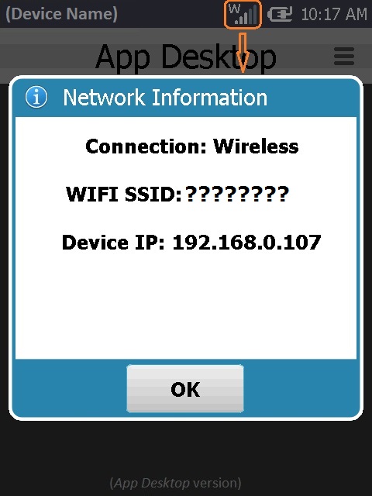Tap the 10:17 AM clock
The height and width of the screenshot is (496, 372).
click(x=334, y=15)
